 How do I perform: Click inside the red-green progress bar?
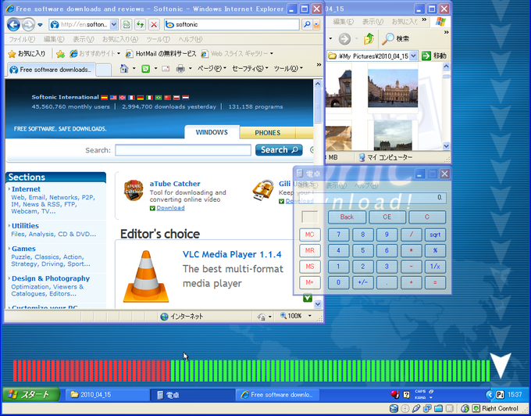coord(251,371)
